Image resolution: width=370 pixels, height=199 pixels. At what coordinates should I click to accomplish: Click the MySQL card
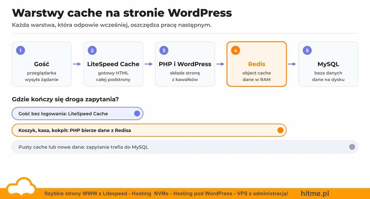tap(328, 64)
